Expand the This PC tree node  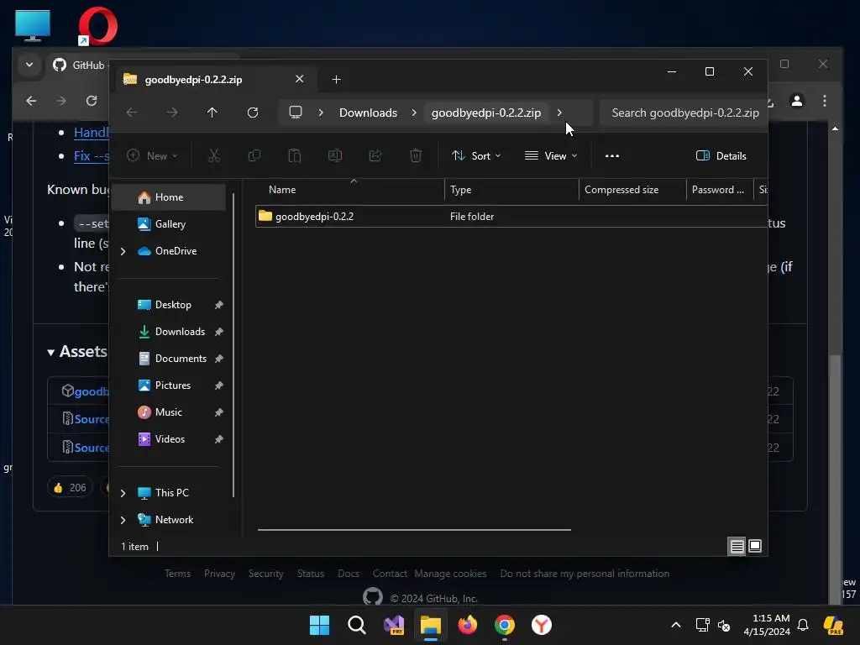(123, 493)
